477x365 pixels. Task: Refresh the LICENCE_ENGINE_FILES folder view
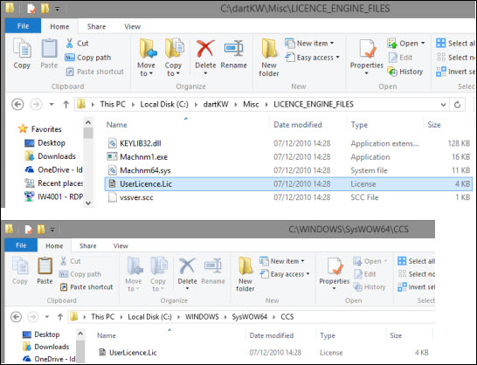tap(457, 105)
